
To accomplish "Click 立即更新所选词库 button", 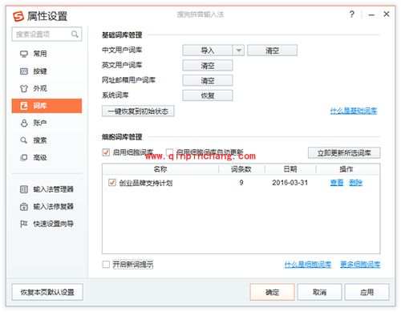I will coord(344,153).
